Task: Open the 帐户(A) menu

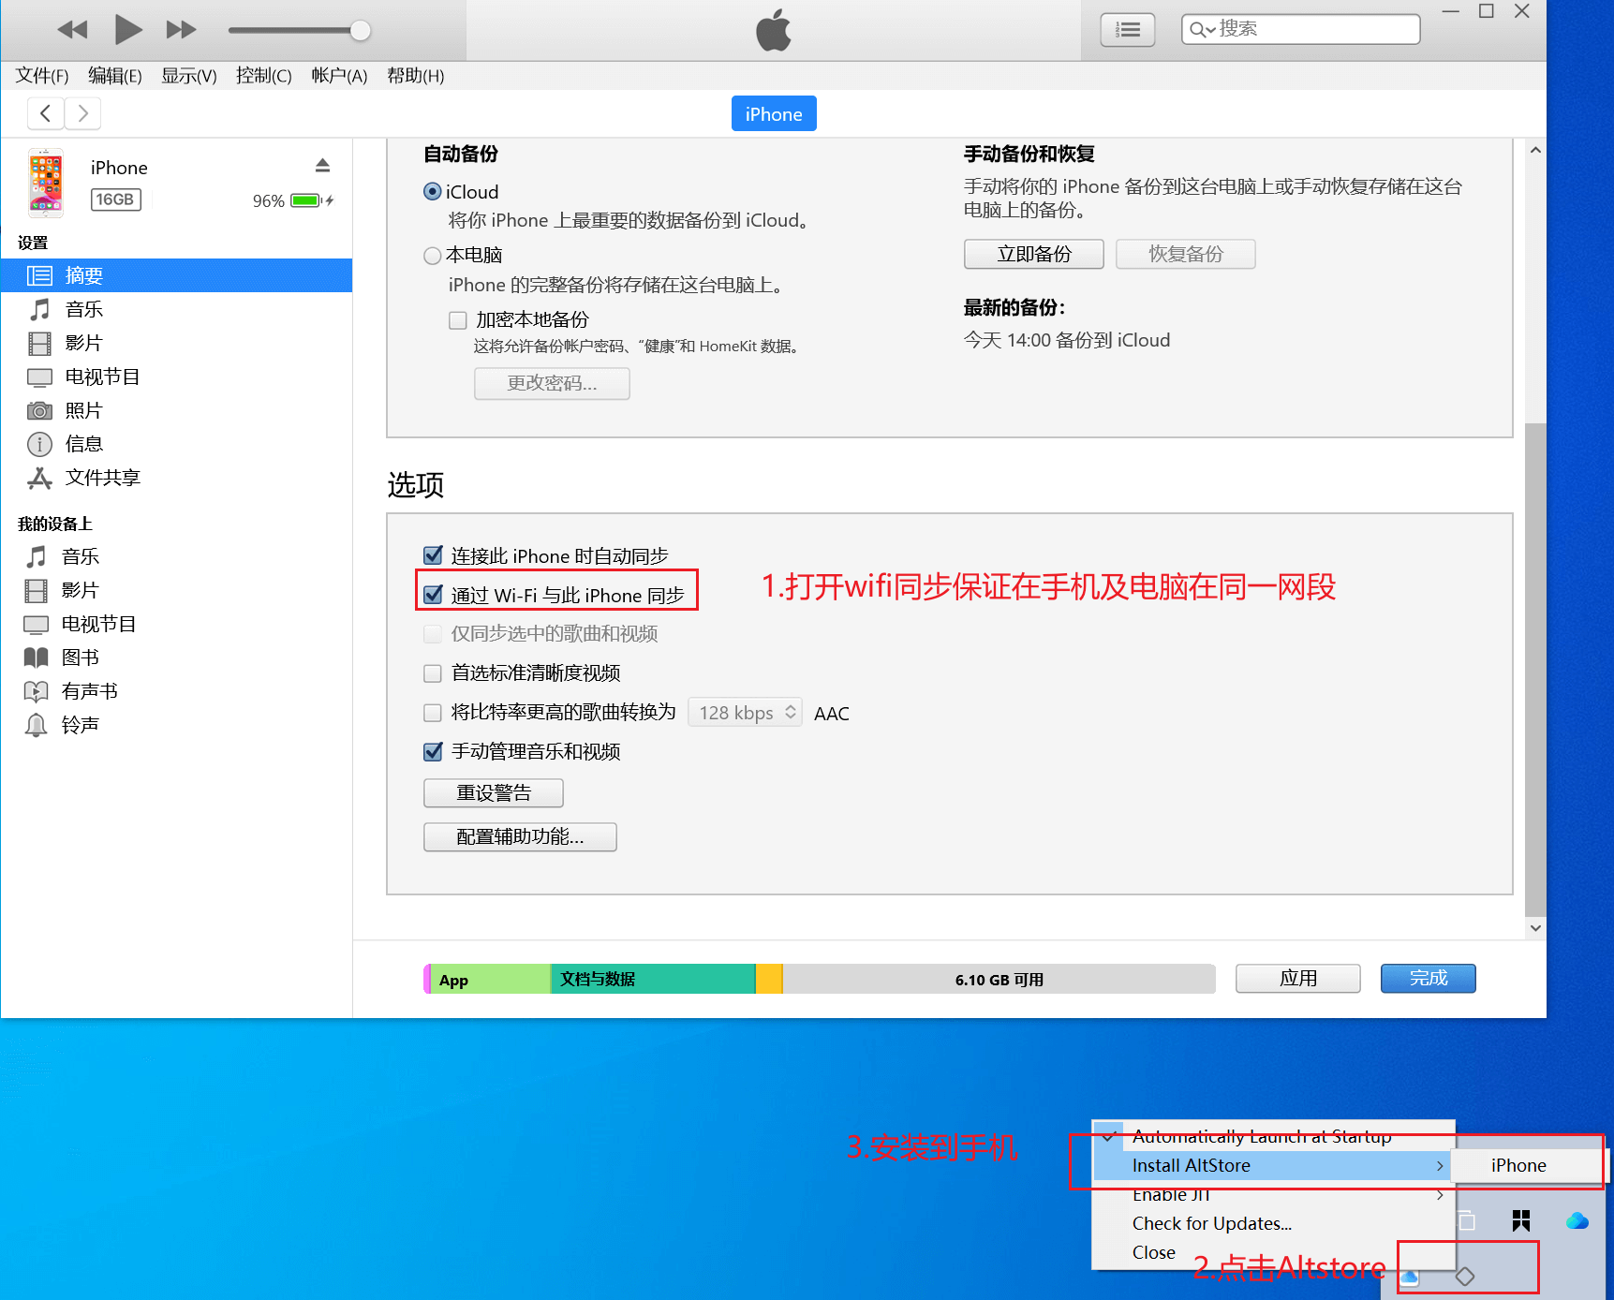Action: 339,76
